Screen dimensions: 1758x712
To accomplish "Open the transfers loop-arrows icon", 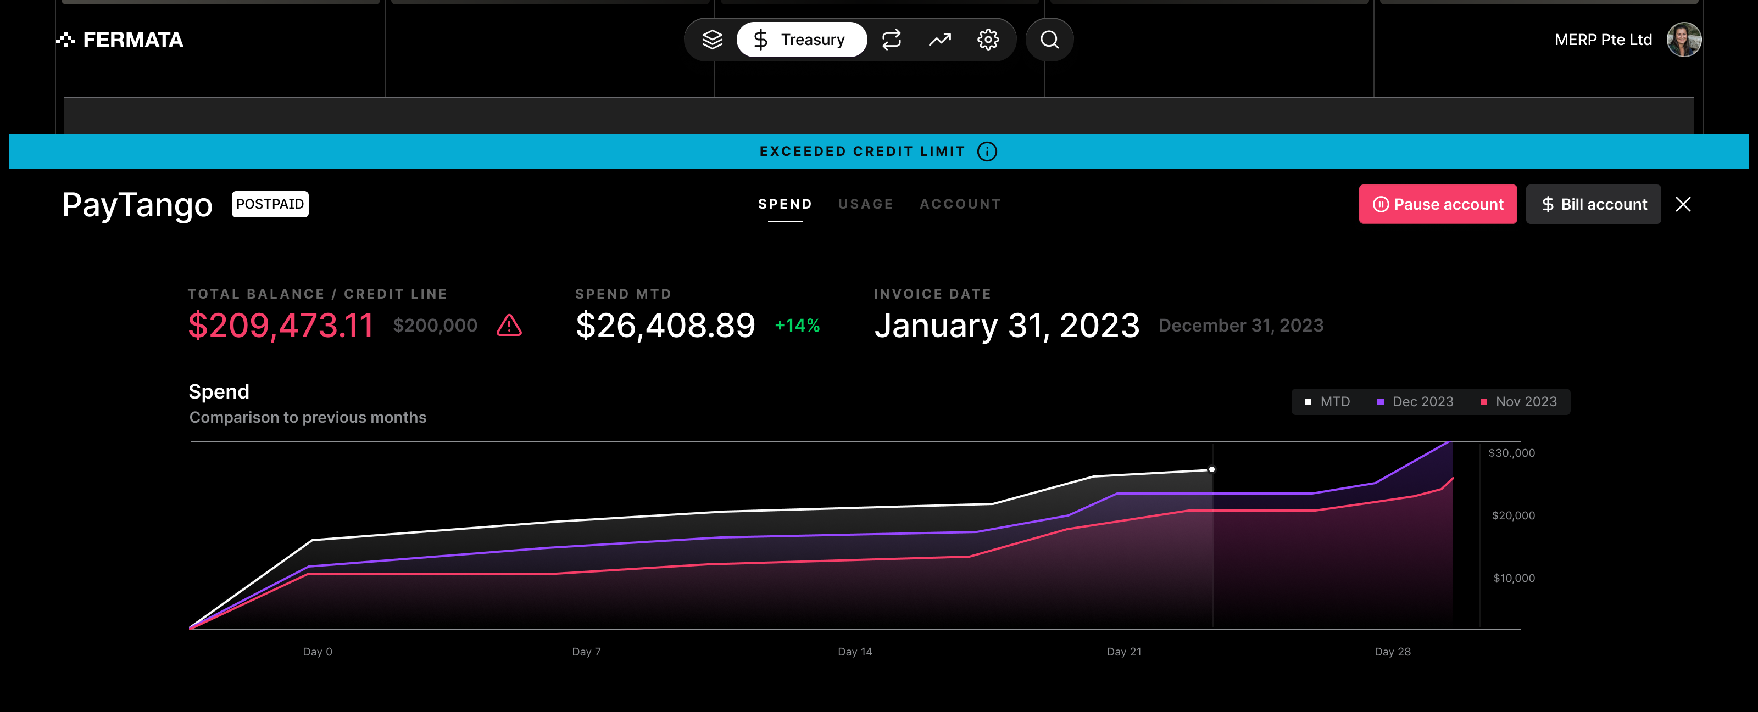I will (891, 40).
